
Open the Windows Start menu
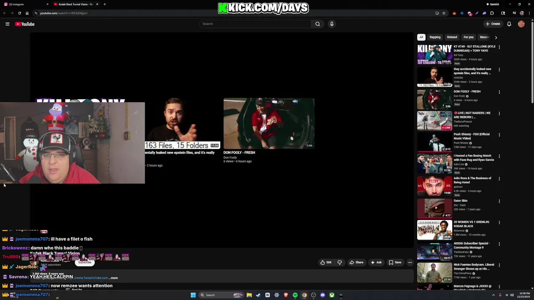(x=193, y=295)
